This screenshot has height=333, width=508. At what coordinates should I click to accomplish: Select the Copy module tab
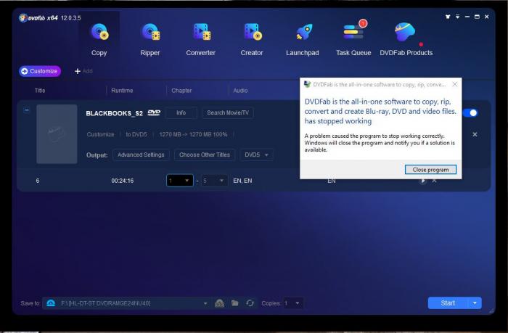click(x=99, y=38)
